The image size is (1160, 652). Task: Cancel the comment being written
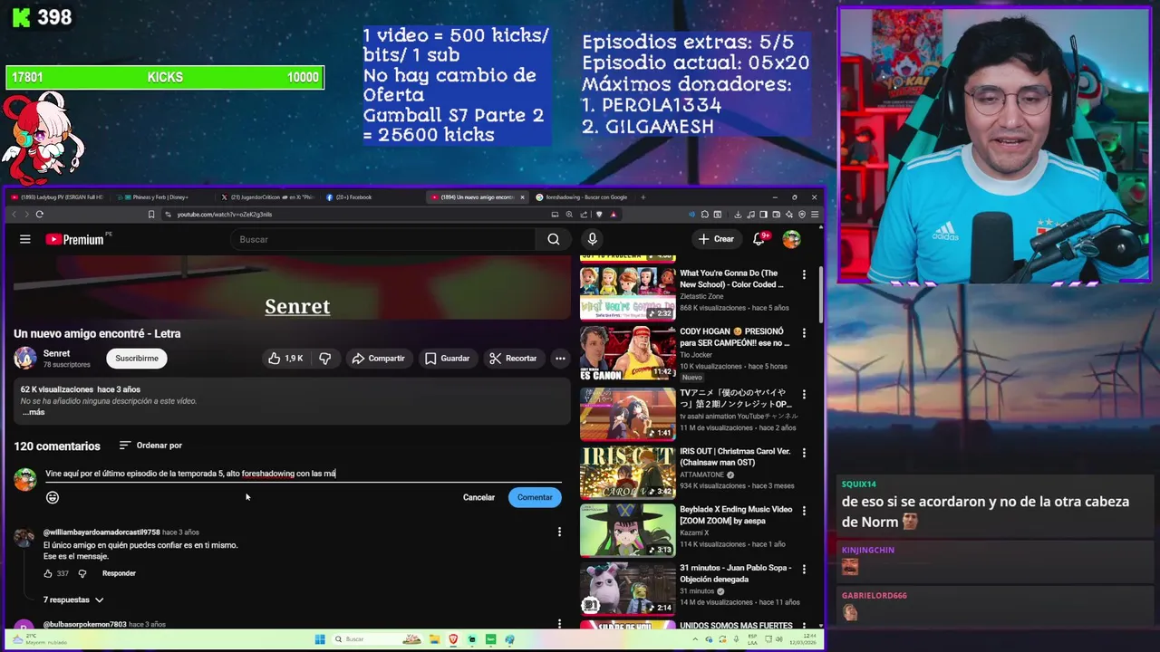pyautogui.click(x=478, y=497)
